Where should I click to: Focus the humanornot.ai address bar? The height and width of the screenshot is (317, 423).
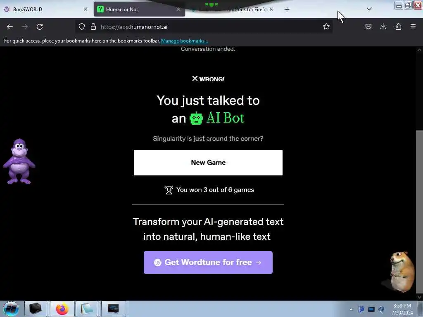(x=205, y=27)
